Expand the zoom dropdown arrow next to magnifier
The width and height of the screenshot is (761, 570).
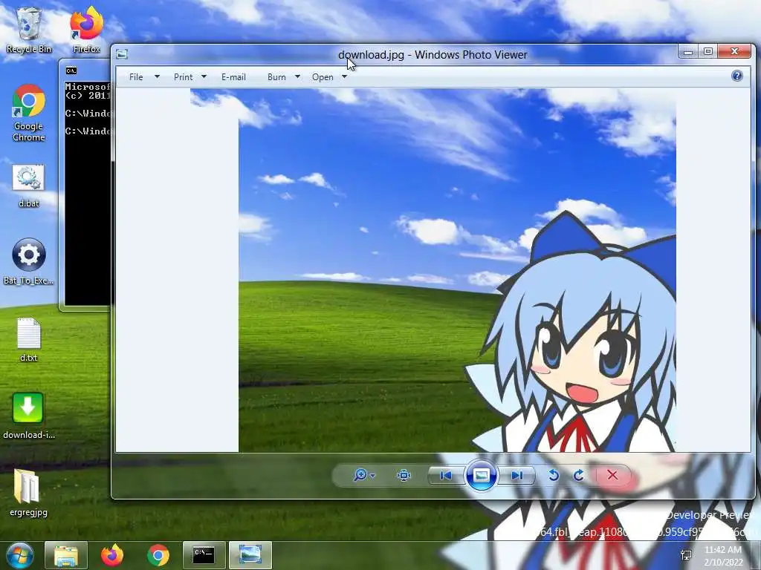point(373,476)
